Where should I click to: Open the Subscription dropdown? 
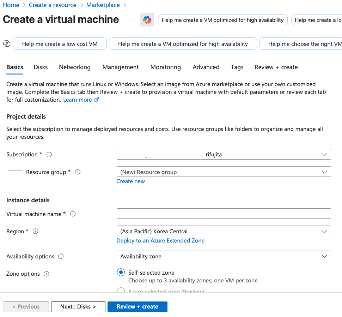(224, 154)
